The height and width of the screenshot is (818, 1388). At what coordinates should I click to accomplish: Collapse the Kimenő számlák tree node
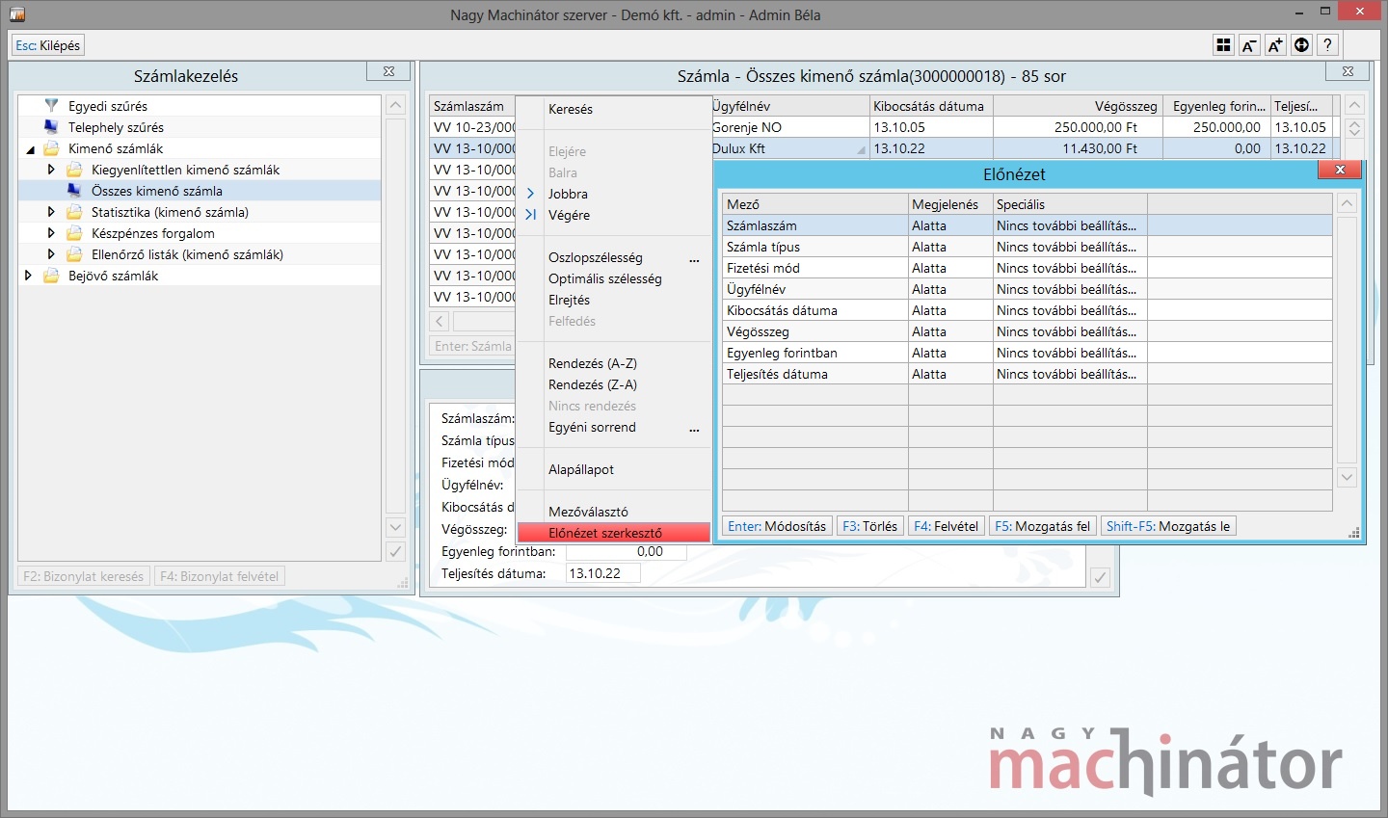coord(30,149)
